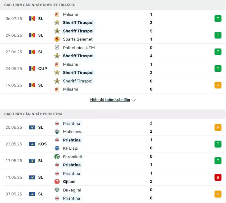Select CUP competition label on 24.05.25 row
Image resolution: width=226 pixels, height=203 pixels.
(x=43, y=68)
